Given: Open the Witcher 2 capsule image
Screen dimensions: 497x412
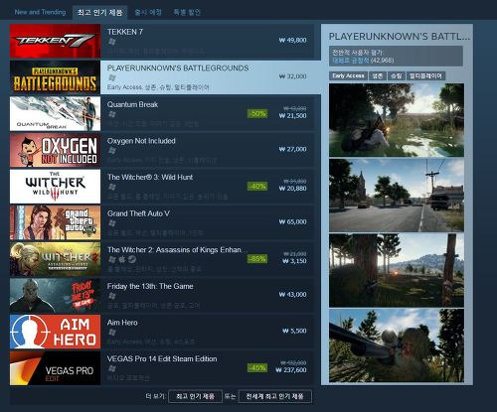Looking at the screenshot, I should click(55, 259).
